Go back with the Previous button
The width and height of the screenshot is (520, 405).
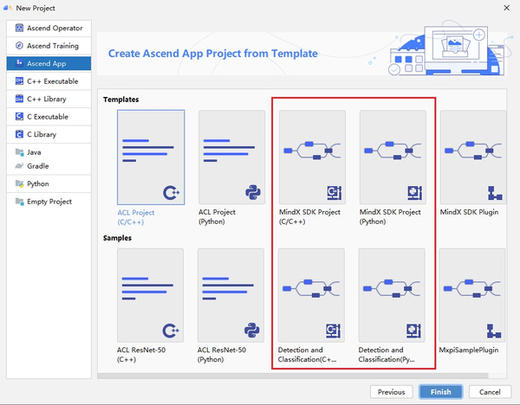(x=389, y=391)
